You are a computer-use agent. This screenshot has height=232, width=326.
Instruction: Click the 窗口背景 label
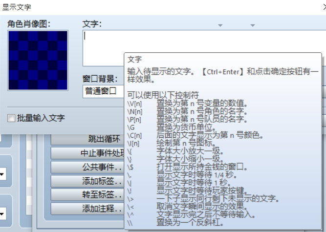point(100,79)
